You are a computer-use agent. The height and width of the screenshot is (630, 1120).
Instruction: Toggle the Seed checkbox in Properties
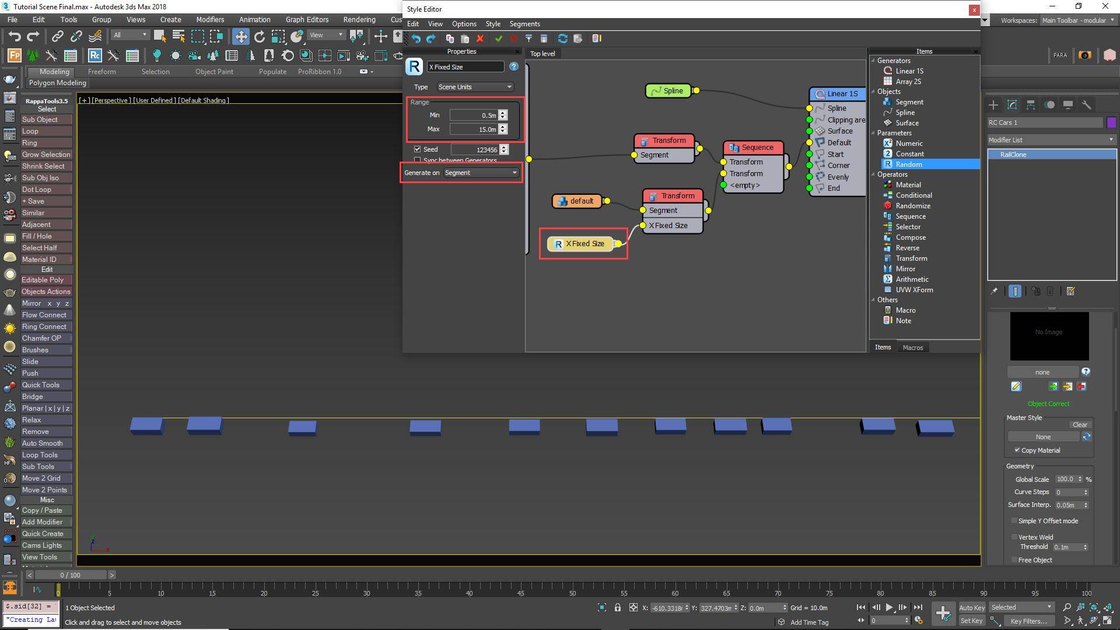click(417, 149)
